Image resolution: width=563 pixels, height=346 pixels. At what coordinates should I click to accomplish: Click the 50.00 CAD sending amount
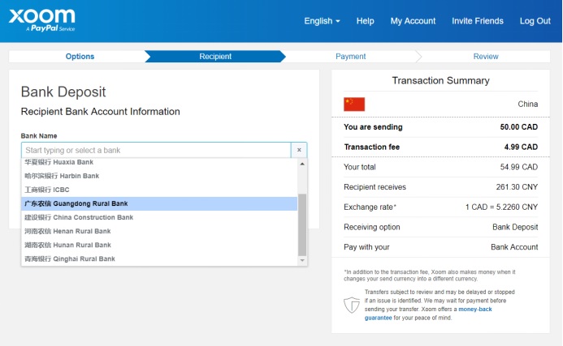[x=519, y=126]
